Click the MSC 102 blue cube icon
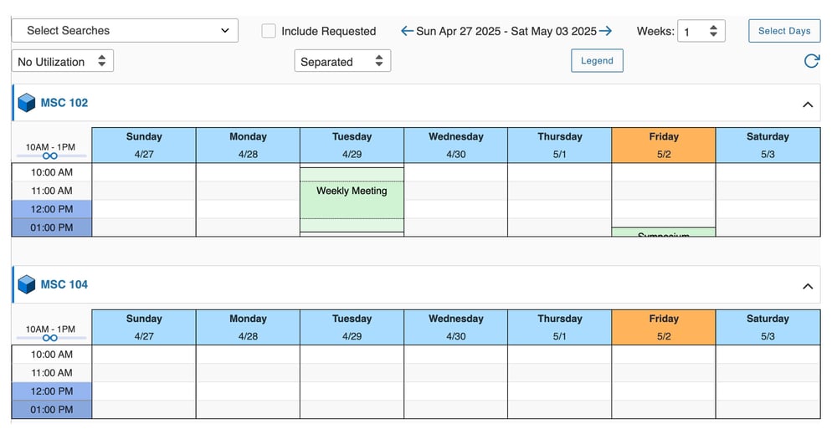This screenshot has width=837, height=434. (26, 102)
